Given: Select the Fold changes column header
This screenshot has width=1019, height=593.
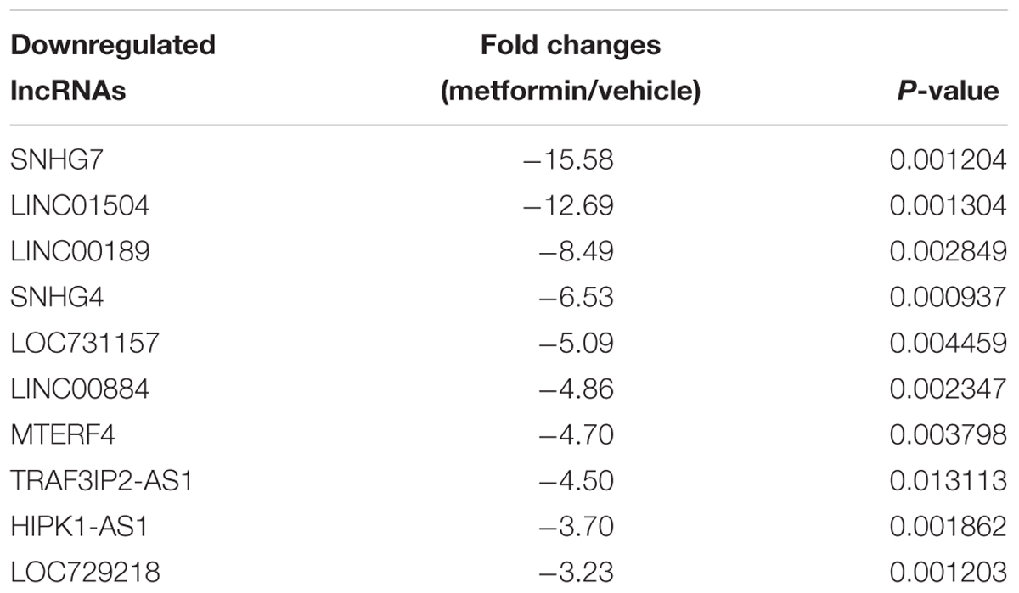Looking at the screenshot, I should point(570,67).
